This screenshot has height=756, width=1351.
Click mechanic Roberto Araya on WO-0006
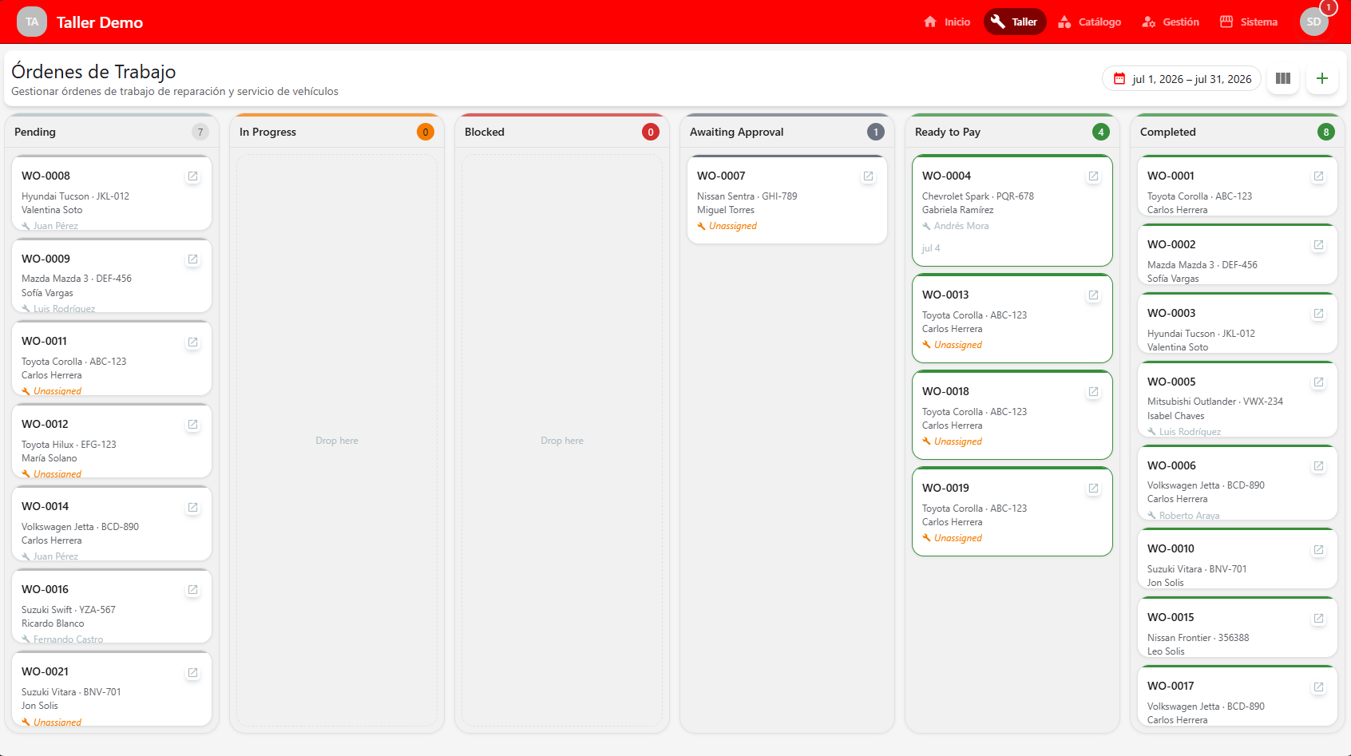coord(1189,516)
